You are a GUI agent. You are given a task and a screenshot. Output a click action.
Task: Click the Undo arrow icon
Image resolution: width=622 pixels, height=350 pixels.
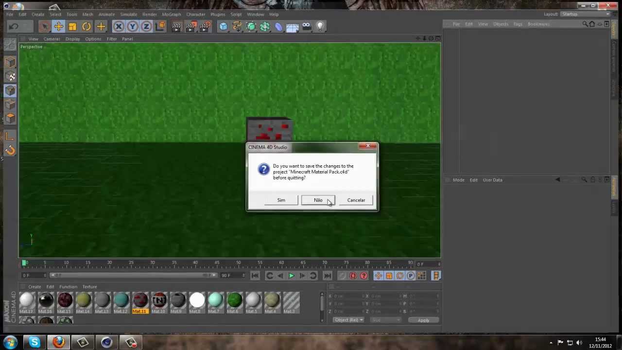tap(14, 26)
